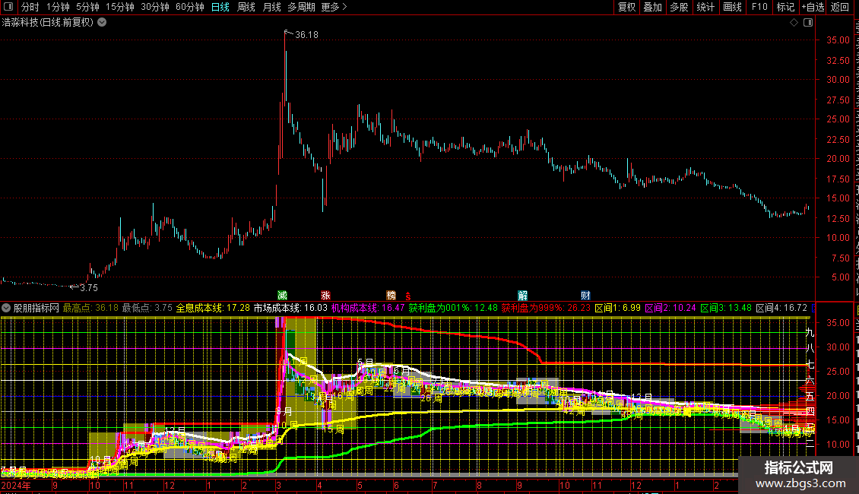Screen dimensions: 859x494
Task: Click the diamond icon at chart top-right
Action: [x=794, y=22]
